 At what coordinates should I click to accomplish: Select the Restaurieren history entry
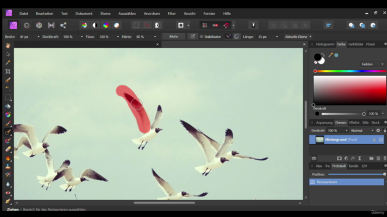(x=346, y=182)
